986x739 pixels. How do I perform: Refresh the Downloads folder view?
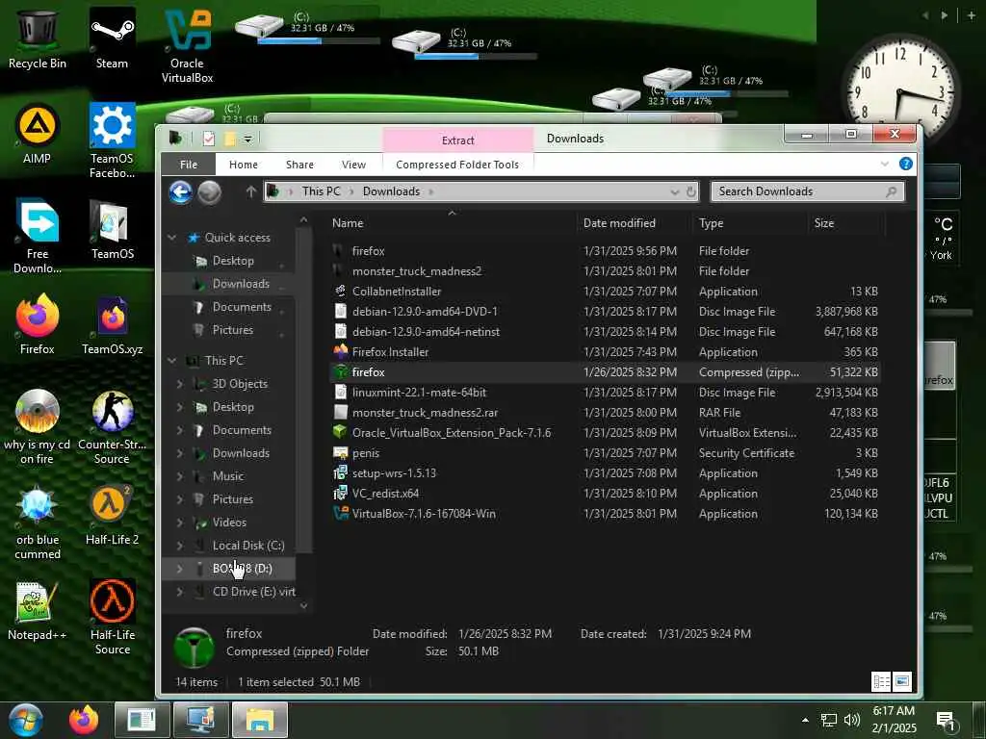coord(691,191)
